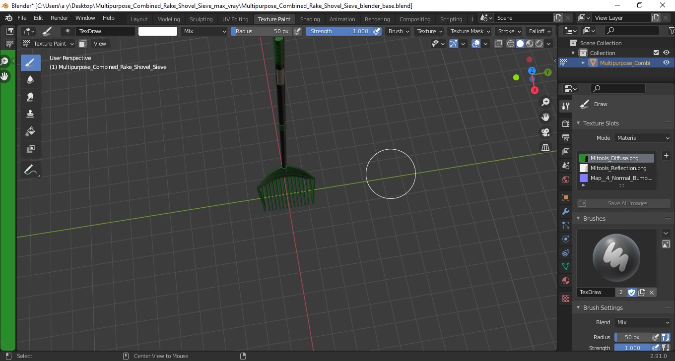675x361 pixels.
Task: Click the white brush color swatch
Action: click(158, 31)
